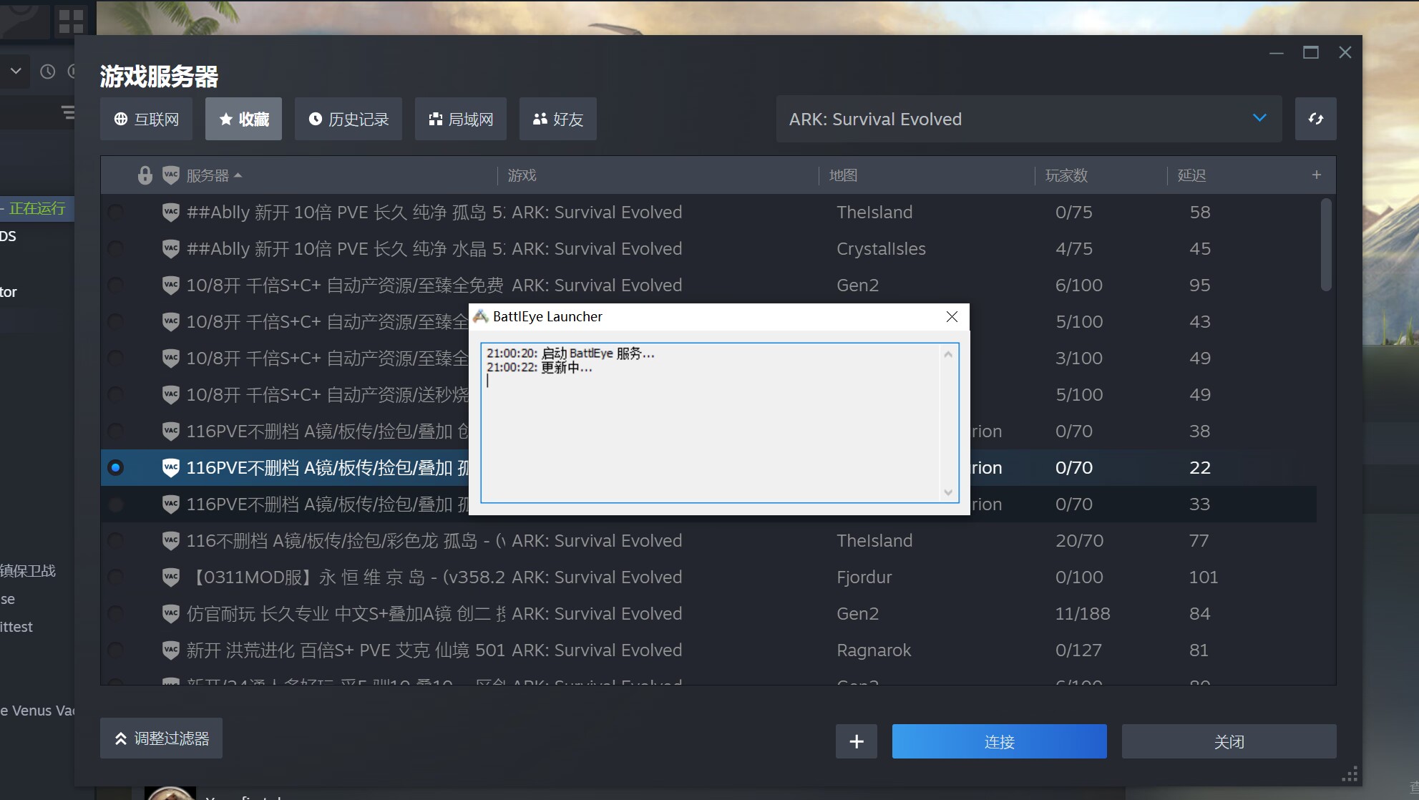
Task: Select 新开 洪荒进化 百倍S+ server
Action: coord(346,650)
